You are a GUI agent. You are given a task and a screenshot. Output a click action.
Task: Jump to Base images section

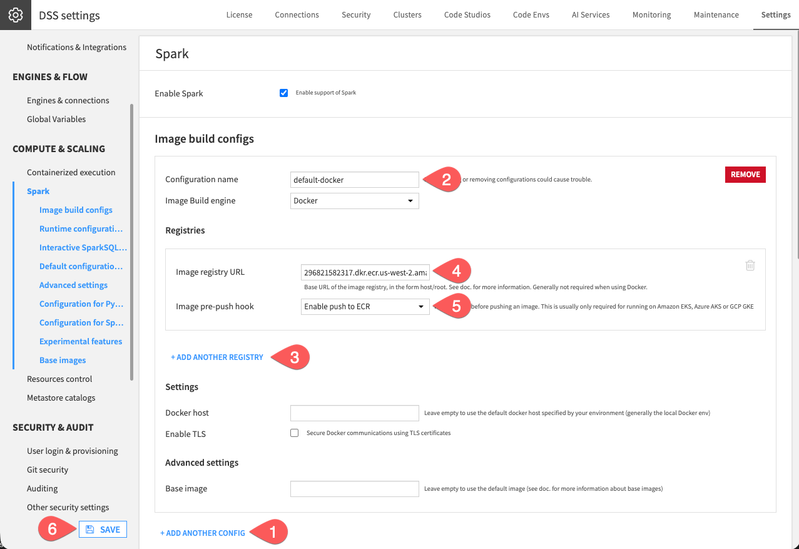click(x=63, y=360)
